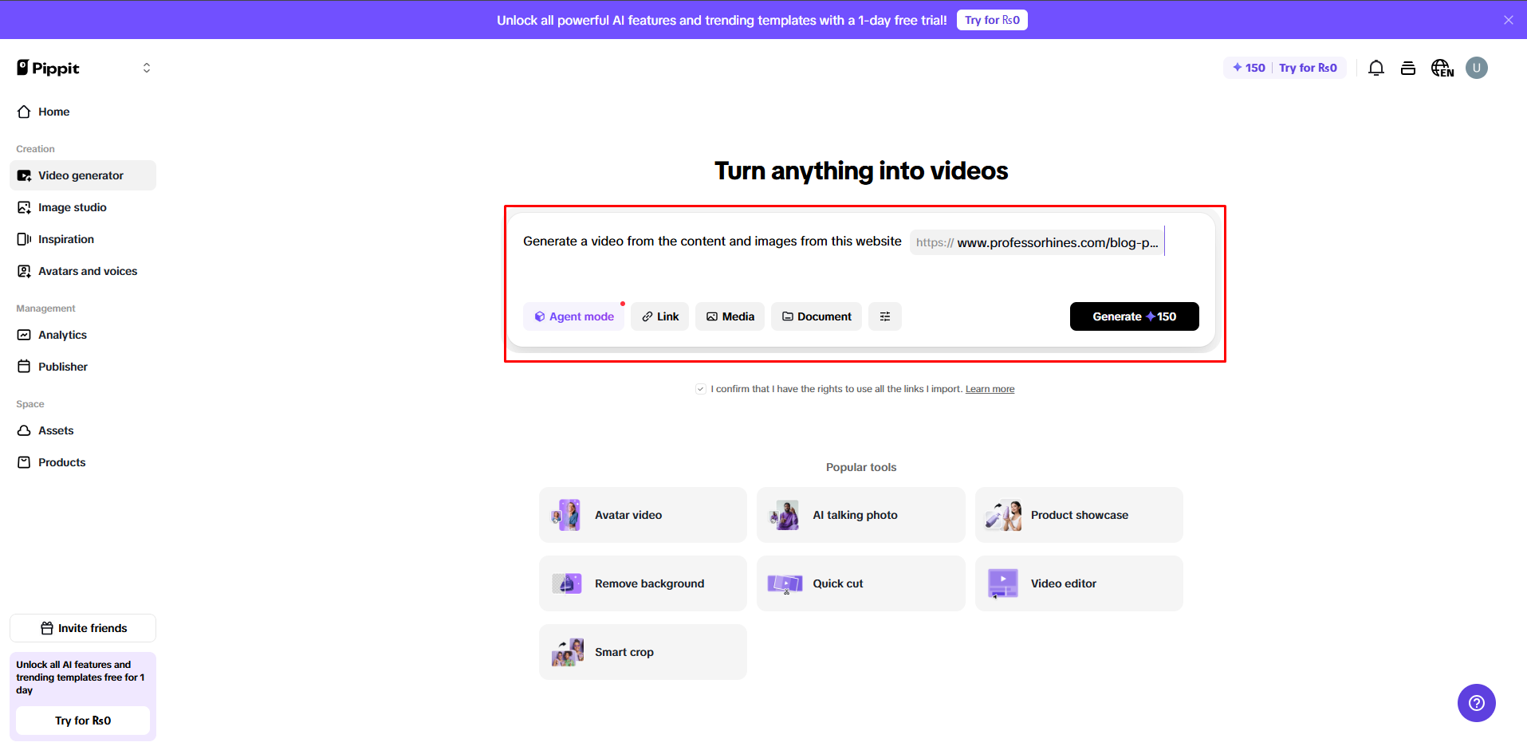
Task: Open Smart crop tool
Action: point(643,652)
